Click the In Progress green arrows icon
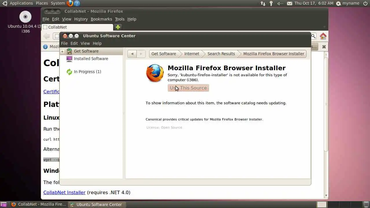Viewport: 370px width, 208px height. tap(69, 72)
